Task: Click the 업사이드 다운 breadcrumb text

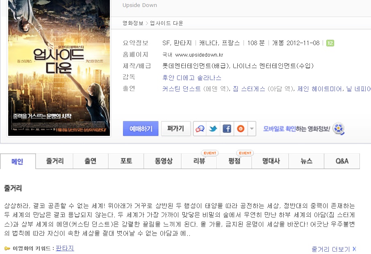Action: pyautogui.click(x=166, y=23)
